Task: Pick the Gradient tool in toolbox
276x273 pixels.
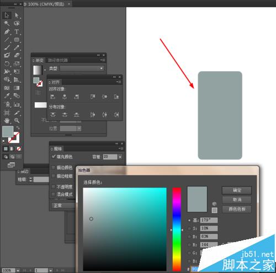Action: click(17, 88)
